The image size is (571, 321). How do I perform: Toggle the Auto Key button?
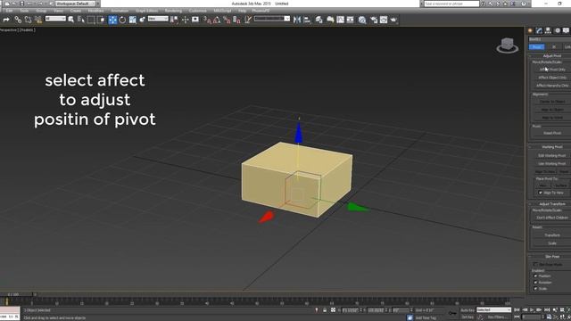pos(468,310)
